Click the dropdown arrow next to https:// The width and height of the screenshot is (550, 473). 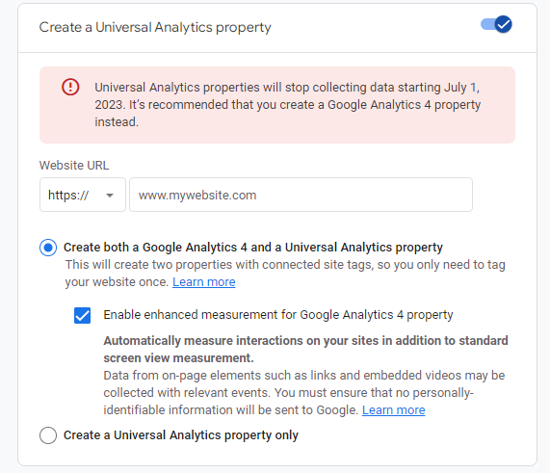coord(110,196)
